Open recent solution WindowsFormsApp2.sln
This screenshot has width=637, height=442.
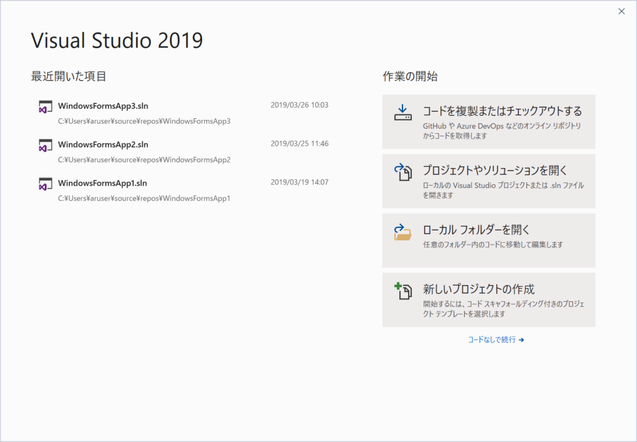103,144
